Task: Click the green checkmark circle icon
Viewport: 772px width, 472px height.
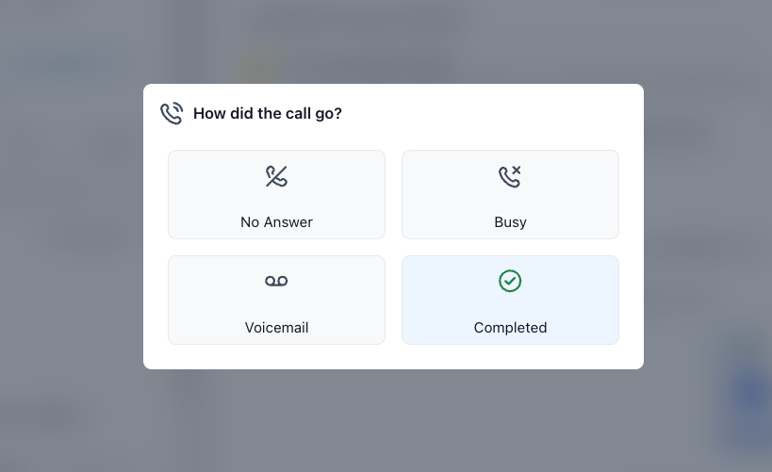Action: pos(510,281)
